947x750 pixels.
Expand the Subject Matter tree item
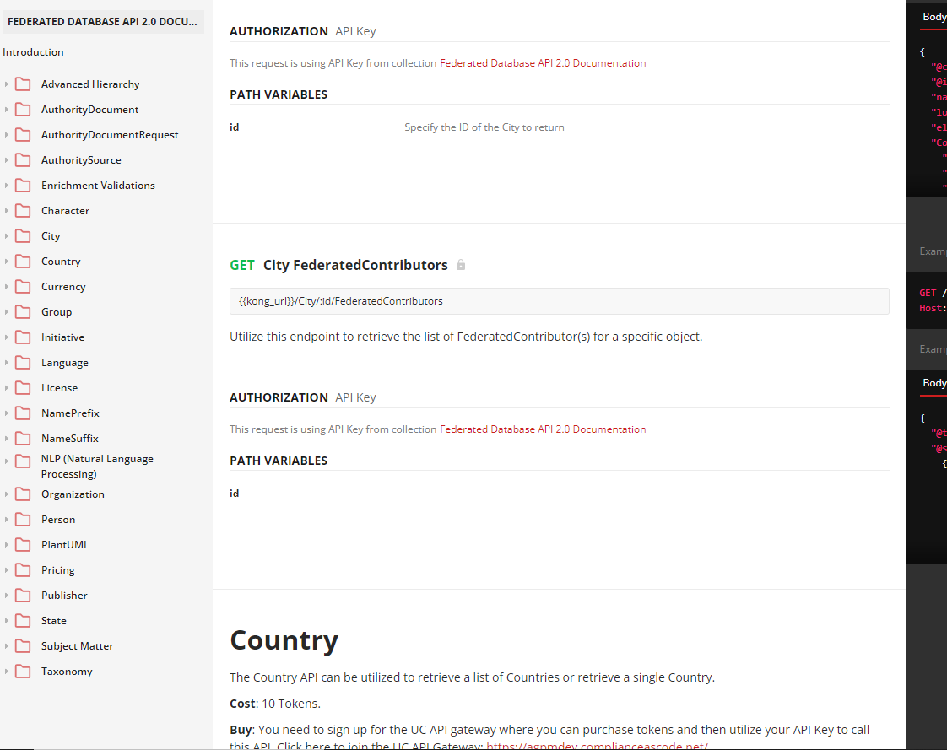click(8, 645)
